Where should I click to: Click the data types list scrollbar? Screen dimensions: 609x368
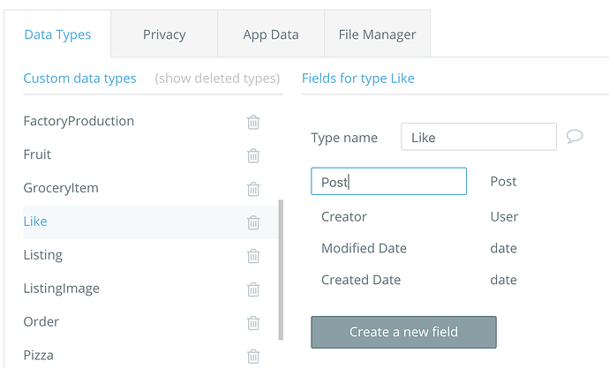(x=281, y=269)
